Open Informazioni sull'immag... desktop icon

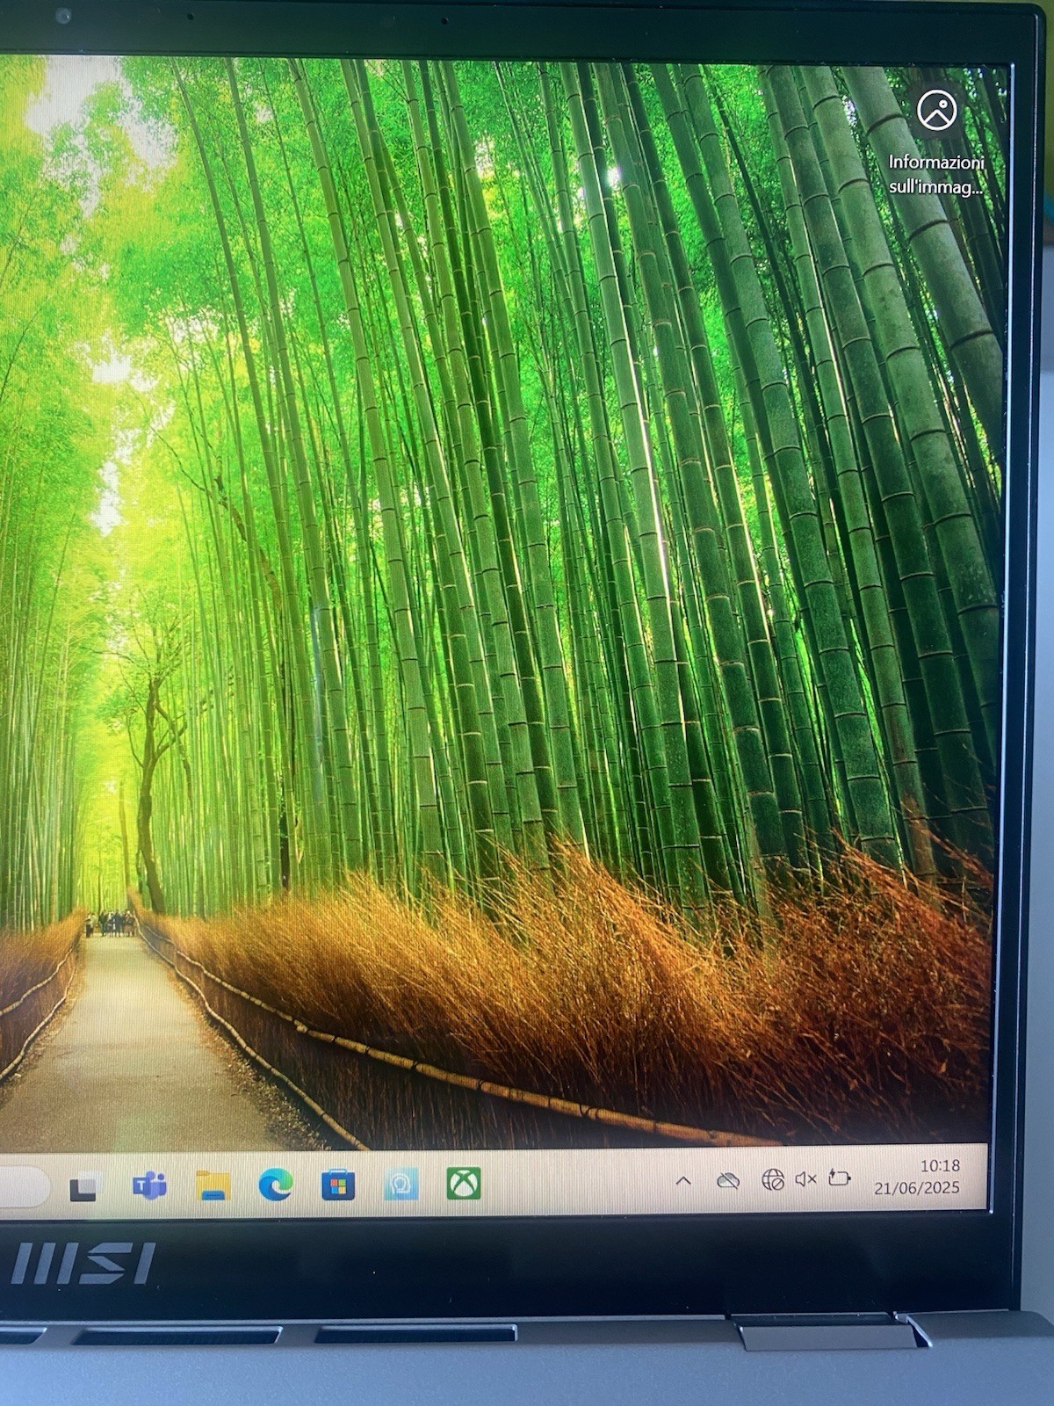tap(936, 141)
